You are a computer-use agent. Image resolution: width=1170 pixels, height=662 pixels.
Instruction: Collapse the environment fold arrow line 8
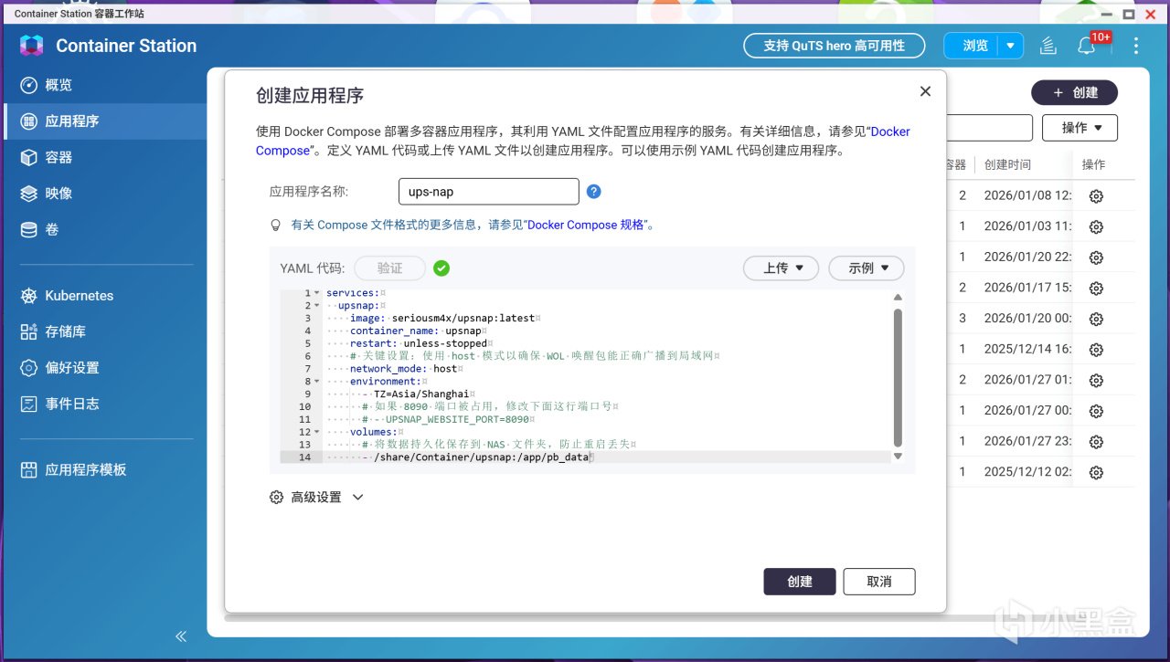(x=317, y=382)
